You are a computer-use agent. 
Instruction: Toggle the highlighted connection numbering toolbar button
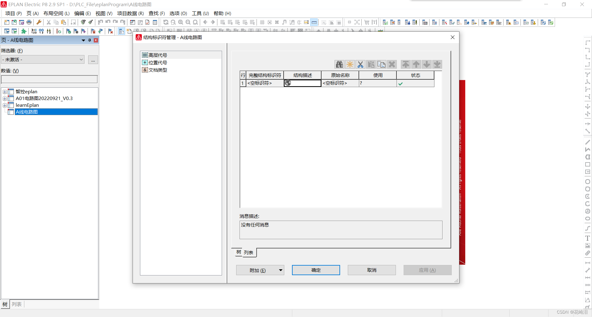(x=314, y=22)
